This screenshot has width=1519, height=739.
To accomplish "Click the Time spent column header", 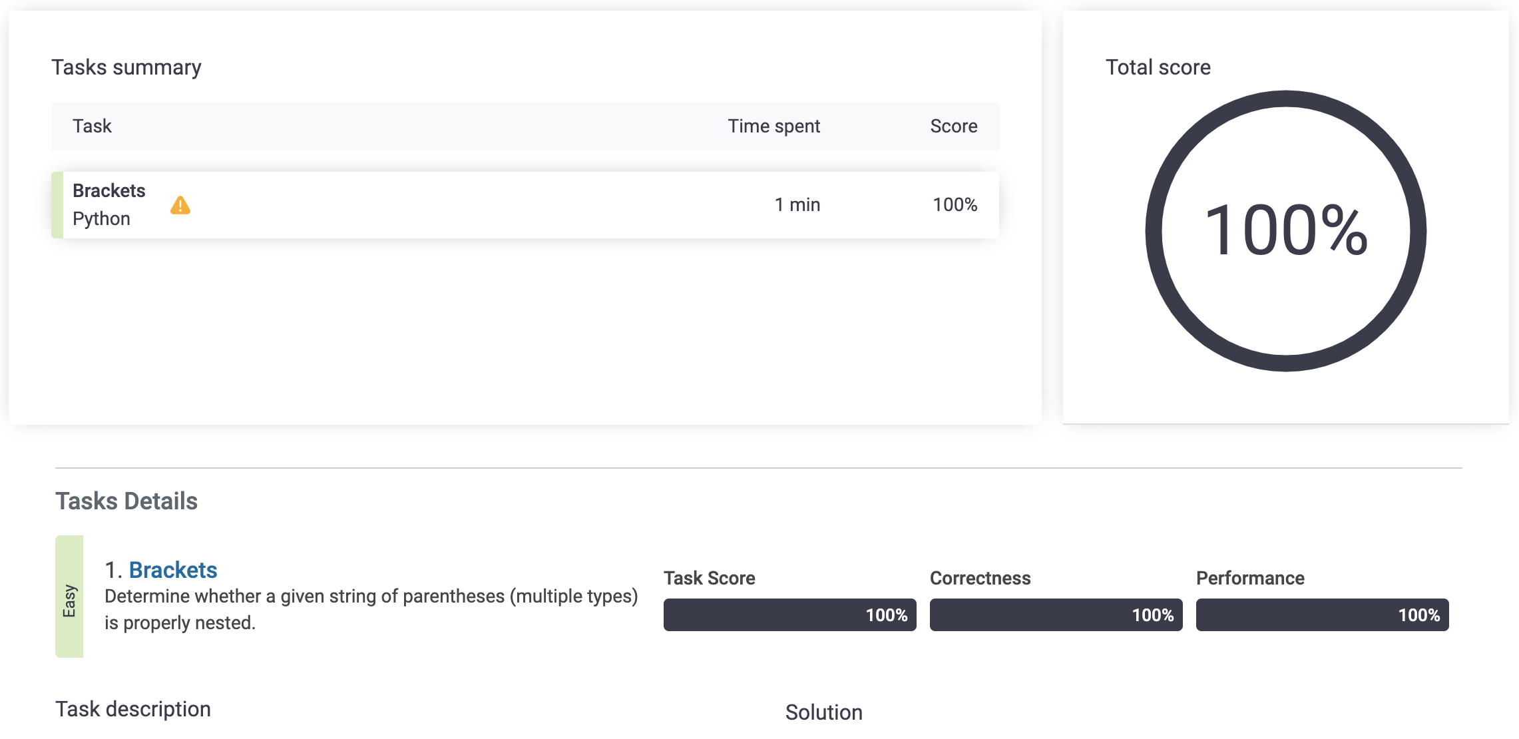I will pyautogui.click(x=773, y=126).
